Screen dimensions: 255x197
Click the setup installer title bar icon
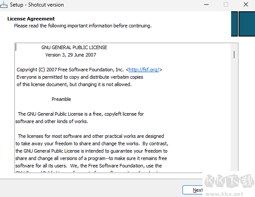point(4,4)
